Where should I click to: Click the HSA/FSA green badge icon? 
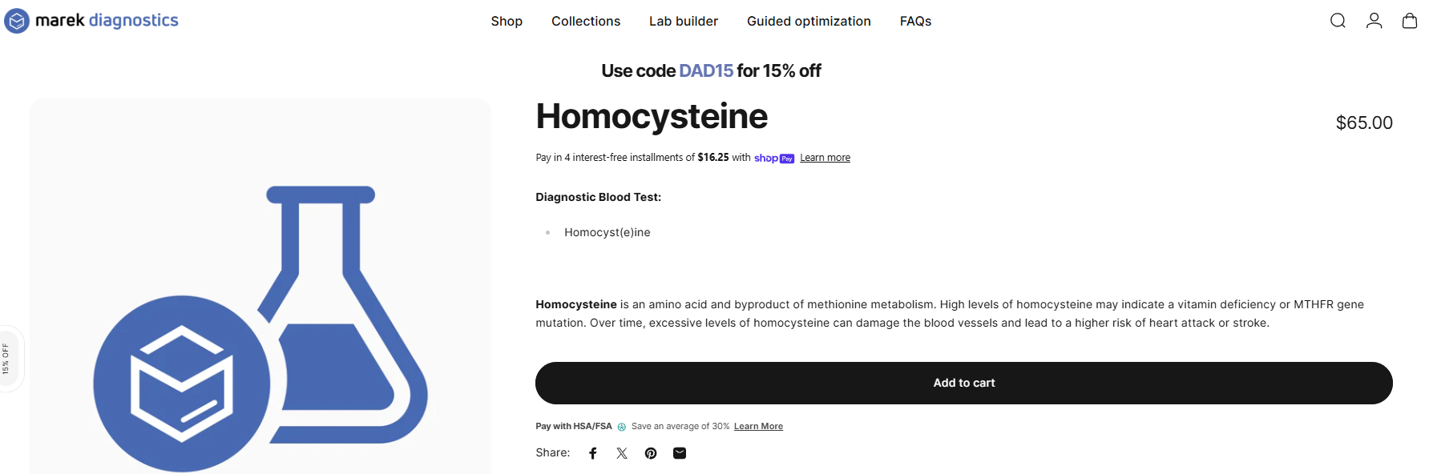[622, 427]
